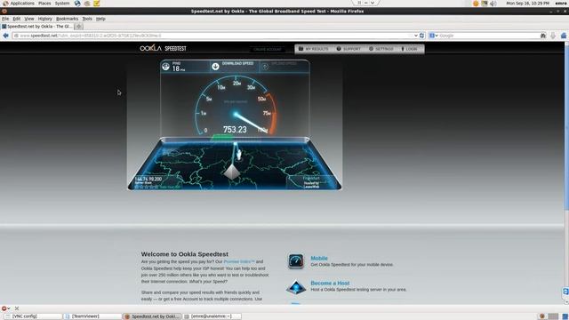Switch to Speedtest.net Firefox taskbar button
Viewport: 569px width, 320px height.
pos(152,316)
